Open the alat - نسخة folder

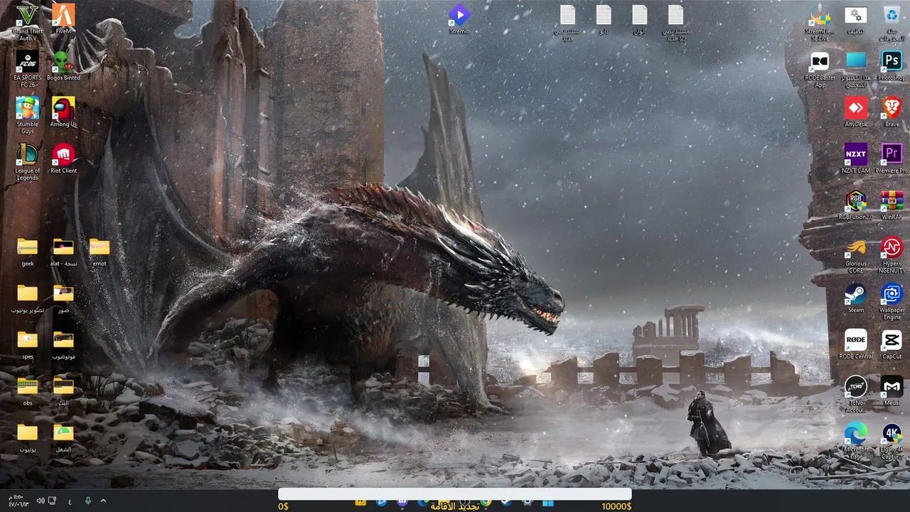click(63, 251)
